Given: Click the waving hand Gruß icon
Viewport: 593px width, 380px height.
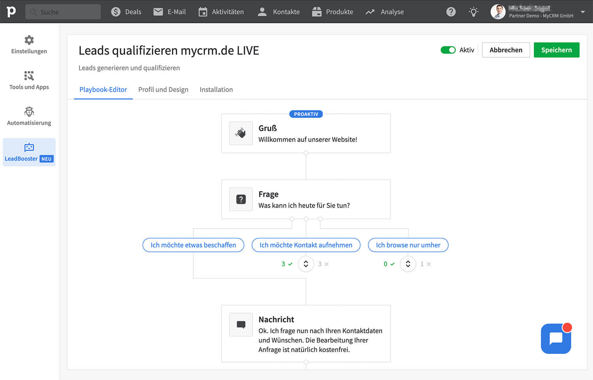Looking at the screenshot, I should (x=241, y=133).
